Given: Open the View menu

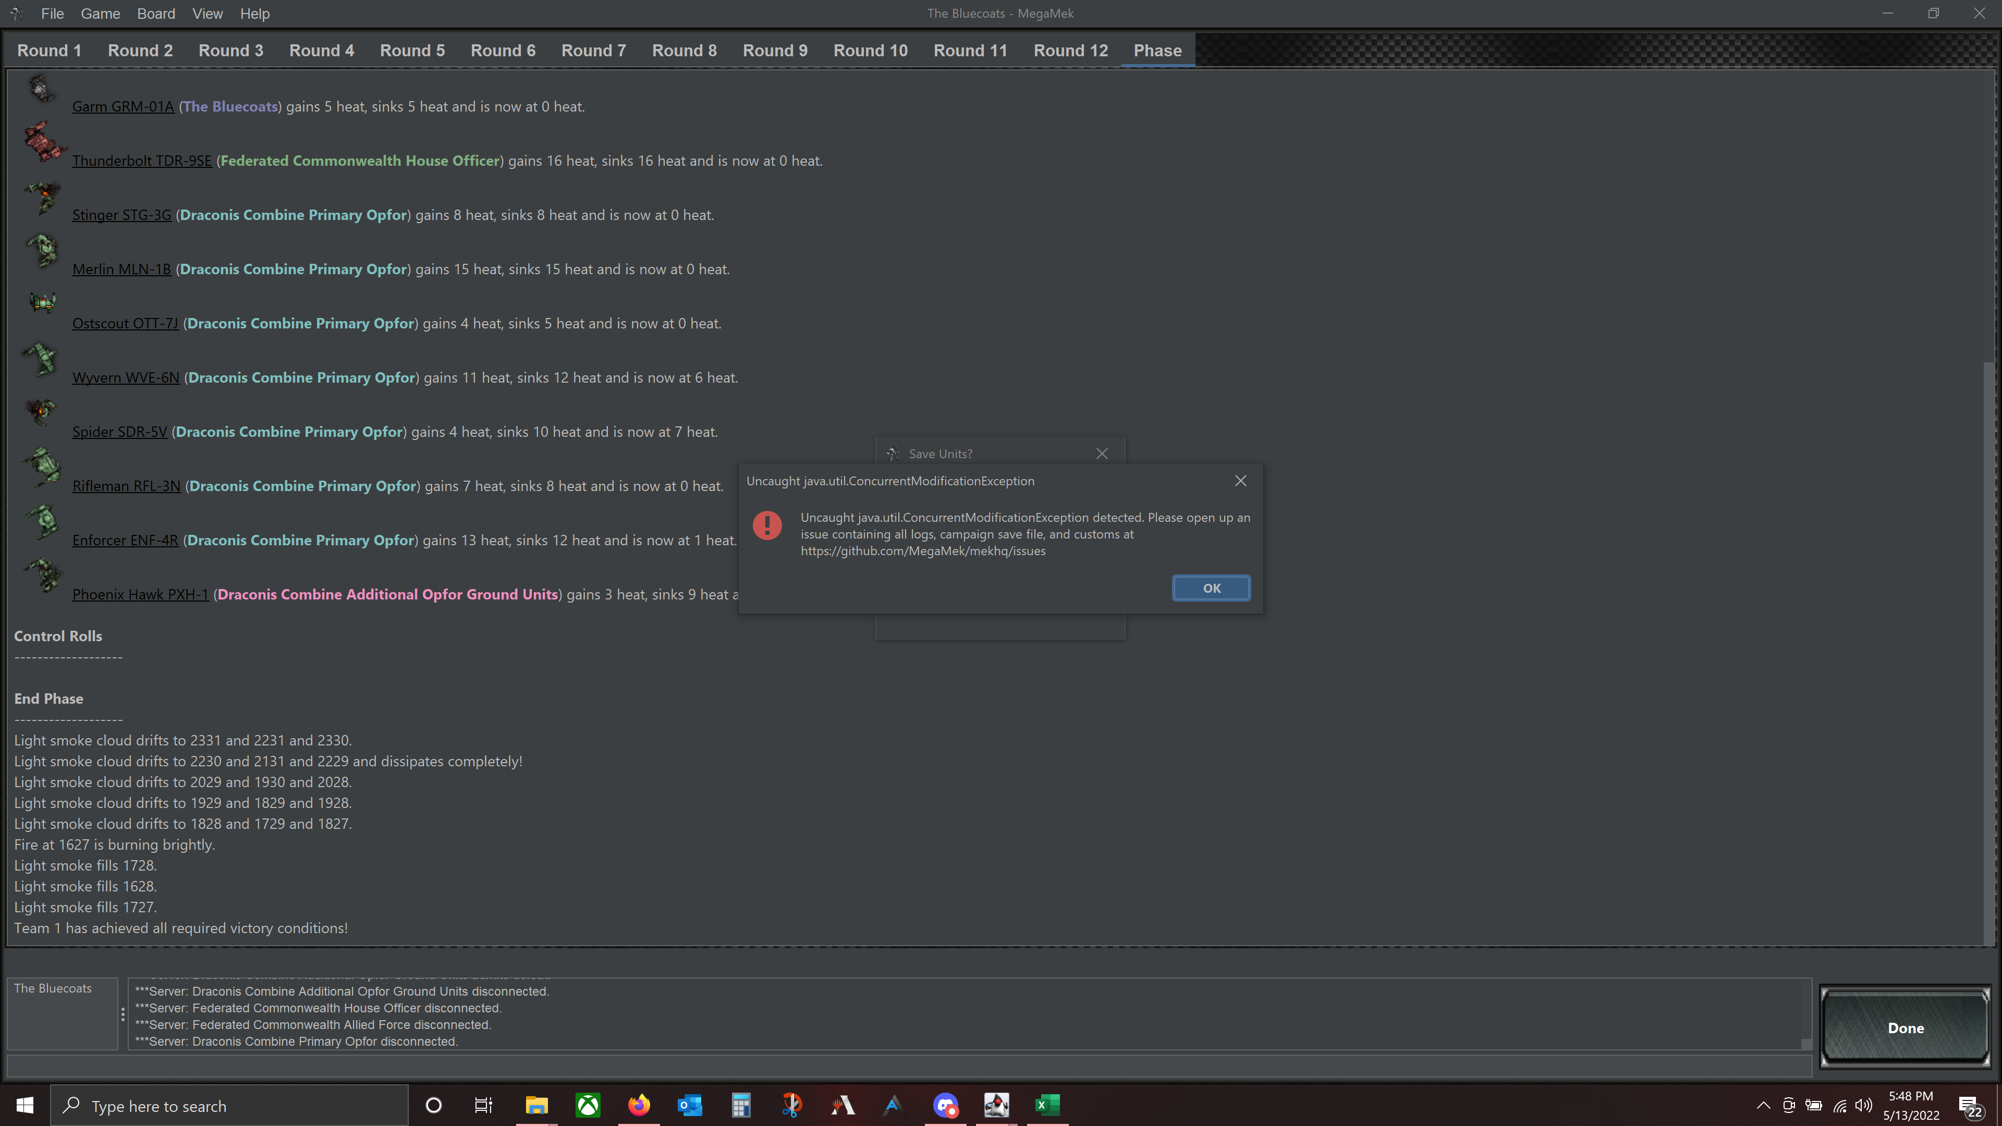Looking at the screenshot, I should click(207, 13).
